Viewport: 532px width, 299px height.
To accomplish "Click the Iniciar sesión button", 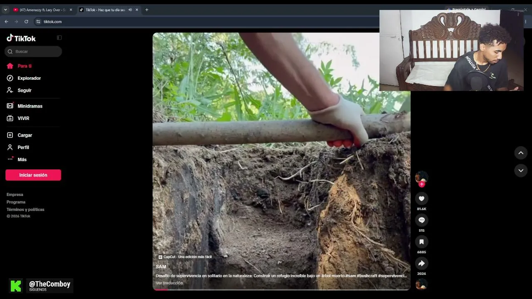I will (x=33, y=175).
